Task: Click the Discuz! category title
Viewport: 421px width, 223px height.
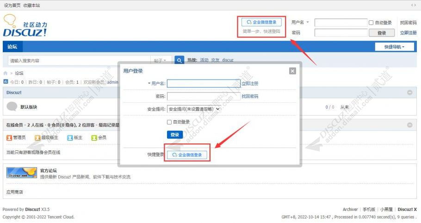Action: (x=14, y=93)
